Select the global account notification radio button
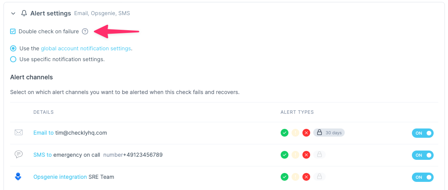The height and width of the screenshot is (190, 448). [x=13, y=48]
